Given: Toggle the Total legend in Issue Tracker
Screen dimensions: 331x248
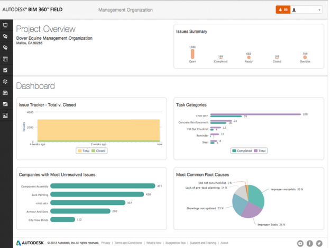Looking at the screenshot, I should [x=84, y=151].
